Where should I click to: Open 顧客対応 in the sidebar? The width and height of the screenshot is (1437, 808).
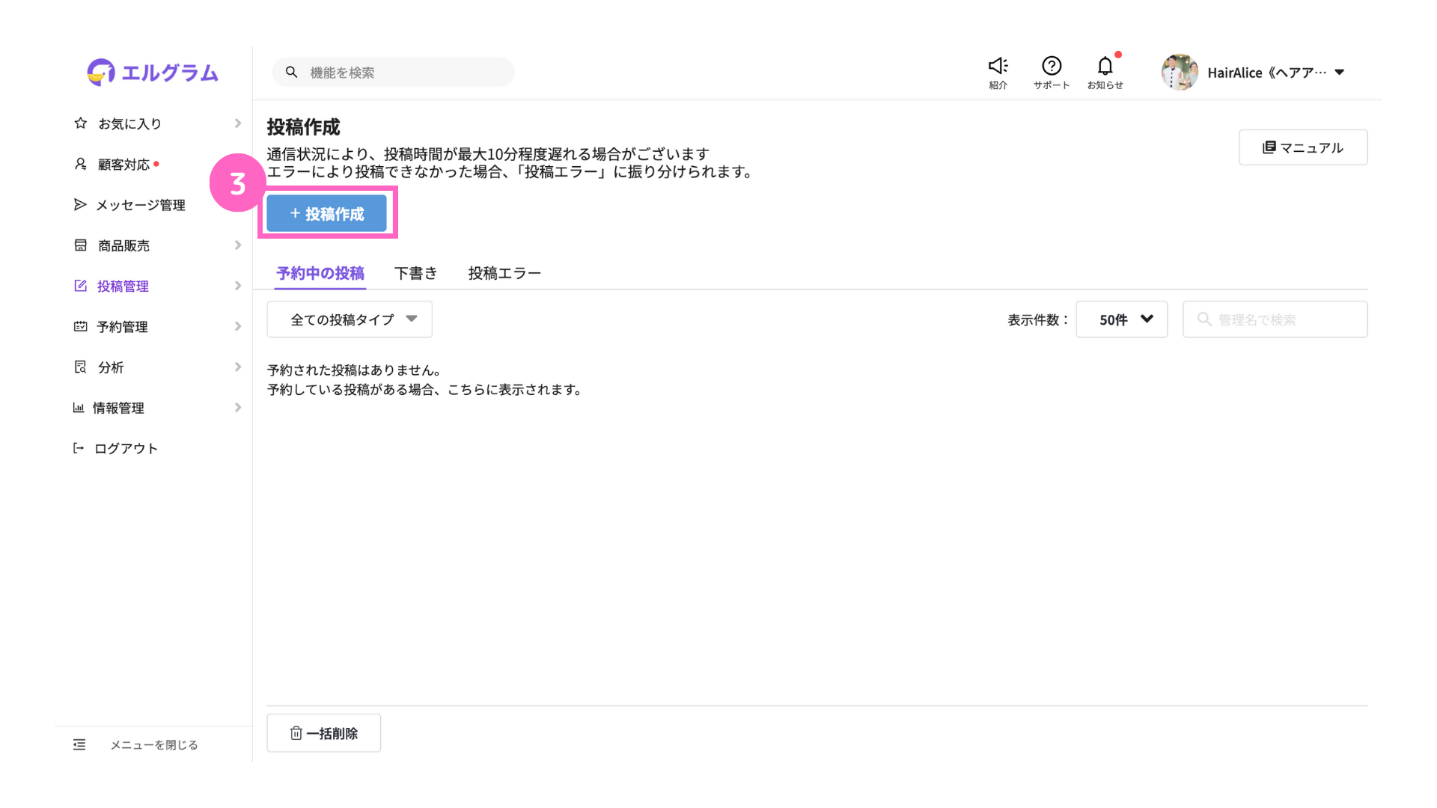coord(124,165)
